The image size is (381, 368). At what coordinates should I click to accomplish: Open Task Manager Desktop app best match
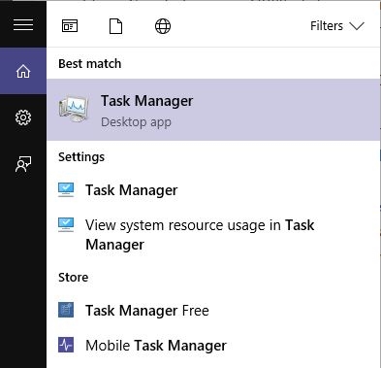213,110
